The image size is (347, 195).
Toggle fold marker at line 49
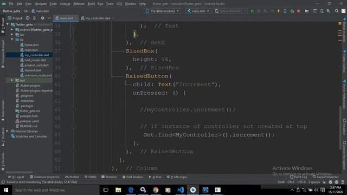click(74, 152)
